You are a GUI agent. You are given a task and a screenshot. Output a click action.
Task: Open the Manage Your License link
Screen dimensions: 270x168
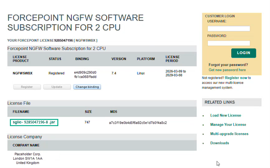(228, 124)
